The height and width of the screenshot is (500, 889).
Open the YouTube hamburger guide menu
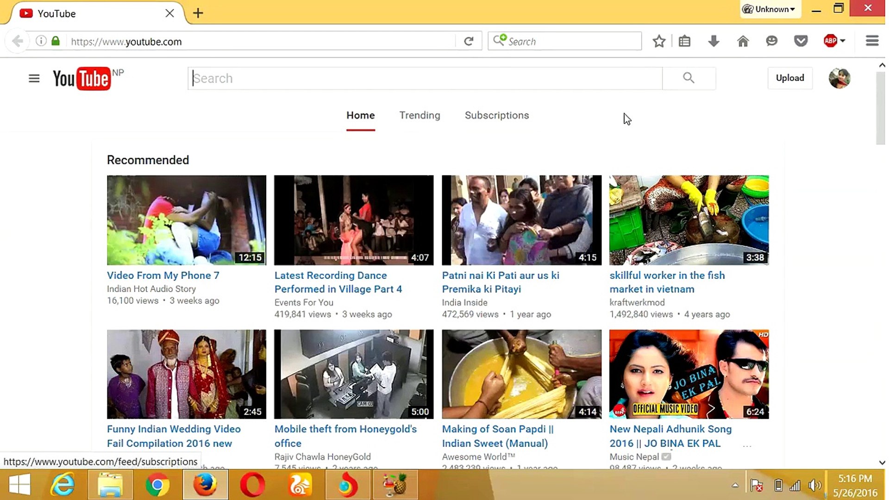coord(34,78)
